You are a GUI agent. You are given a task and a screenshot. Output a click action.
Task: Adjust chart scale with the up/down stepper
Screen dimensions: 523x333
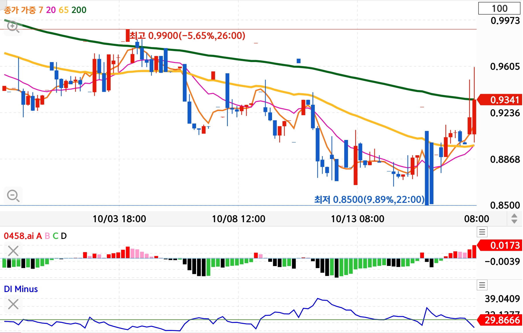pos(514,219)
